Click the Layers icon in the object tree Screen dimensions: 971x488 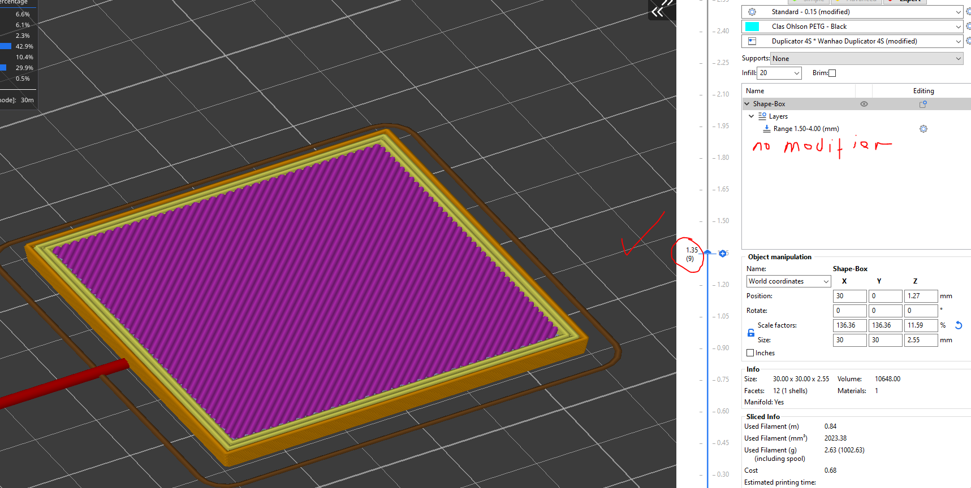tap(762, 116)
